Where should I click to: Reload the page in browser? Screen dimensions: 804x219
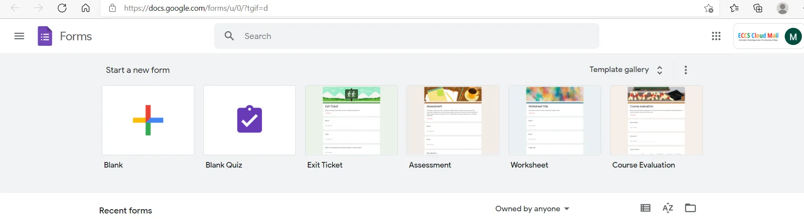coord(62,8)
